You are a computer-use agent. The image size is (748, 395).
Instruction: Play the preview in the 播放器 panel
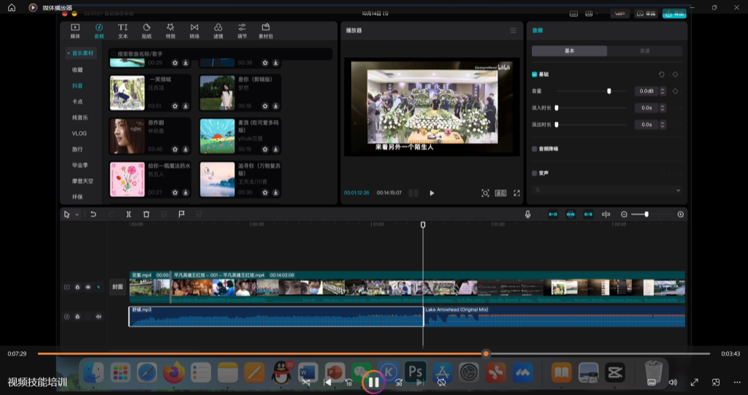(x=432, y=193)
